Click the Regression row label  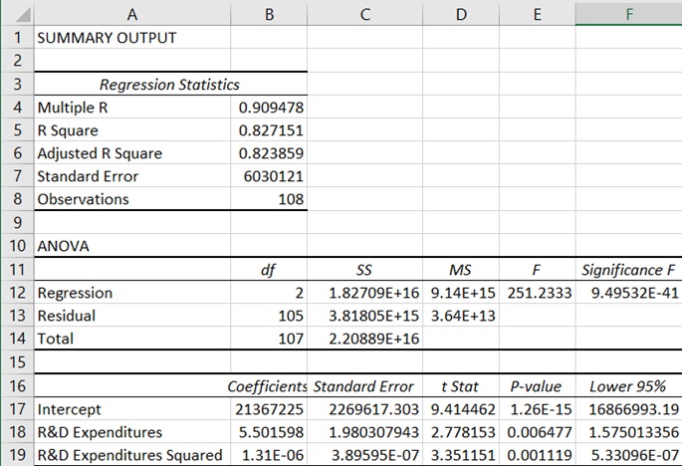click(75, 293)
